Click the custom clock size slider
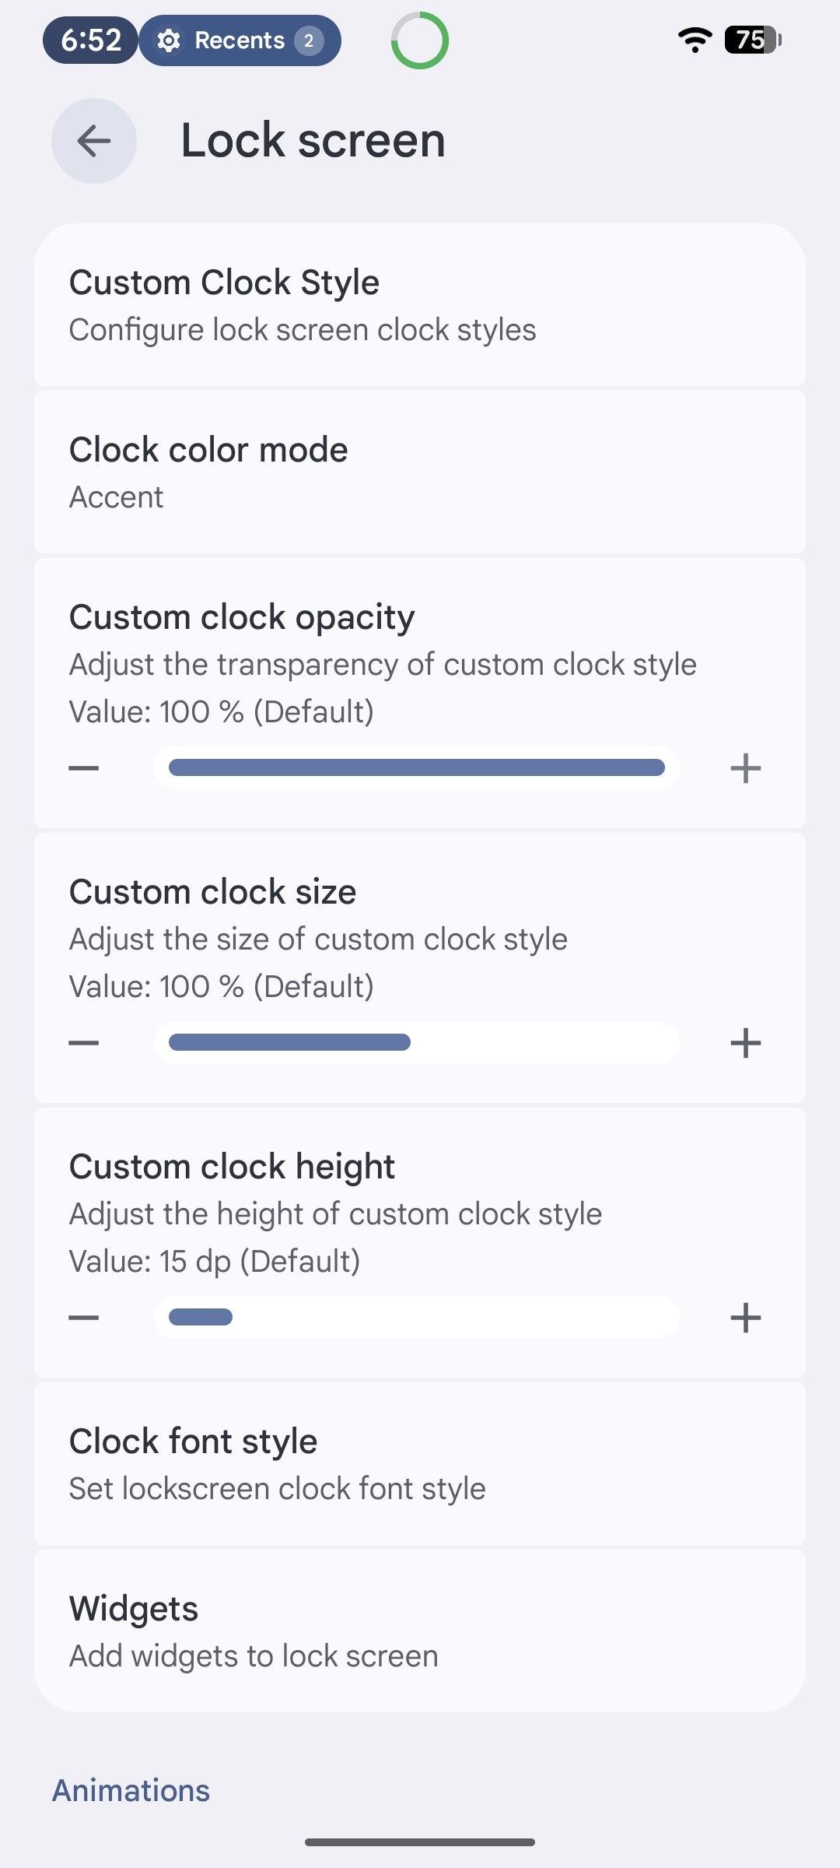The width and height of the screenshot is (840, 1868). [x=417, y=1043]
